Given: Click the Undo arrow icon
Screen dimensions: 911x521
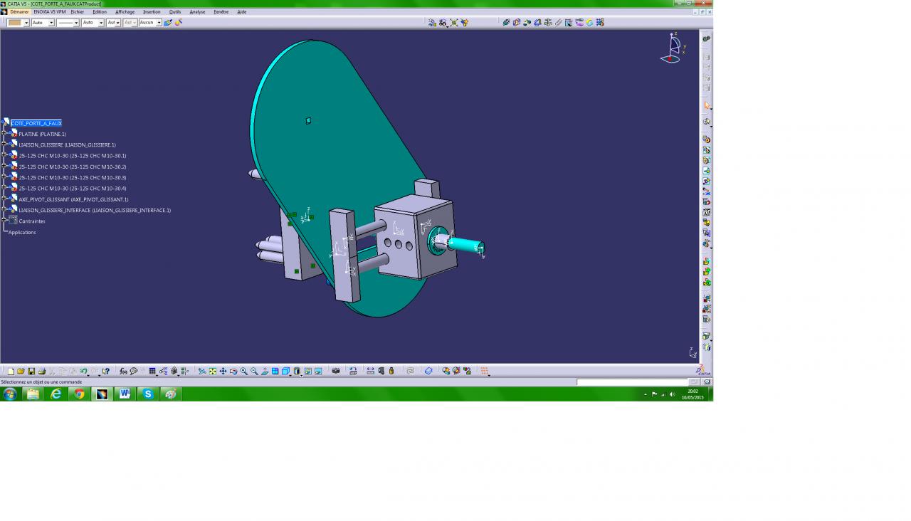Looking at the screenshot, I should 83,371.
